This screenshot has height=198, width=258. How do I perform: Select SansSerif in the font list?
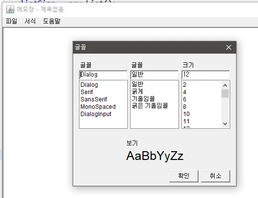(x=94, y=99)
